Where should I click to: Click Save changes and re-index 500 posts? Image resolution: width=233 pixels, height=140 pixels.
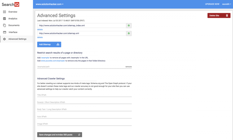60,135
